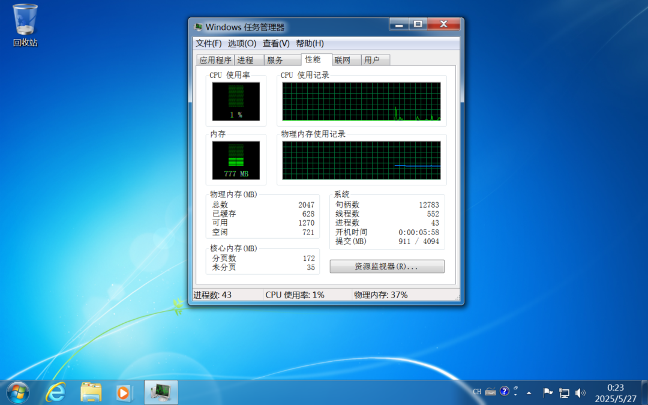This screenshot has height=405, width=648.
Task: Open the network tray icon
Action: pos(564,393)
